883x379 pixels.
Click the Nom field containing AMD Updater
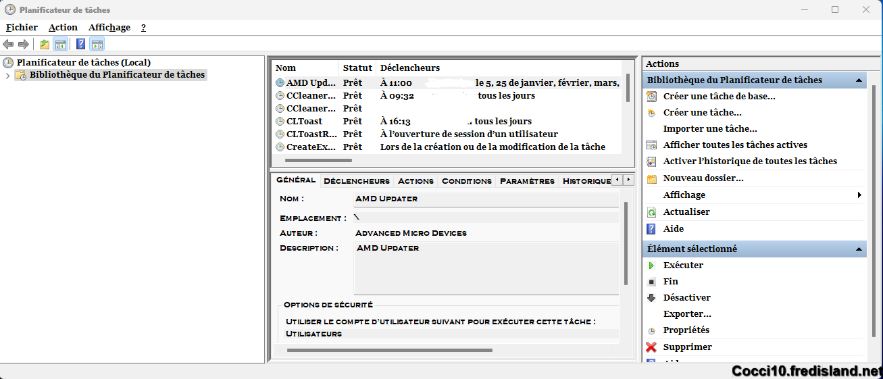point(486,199)
